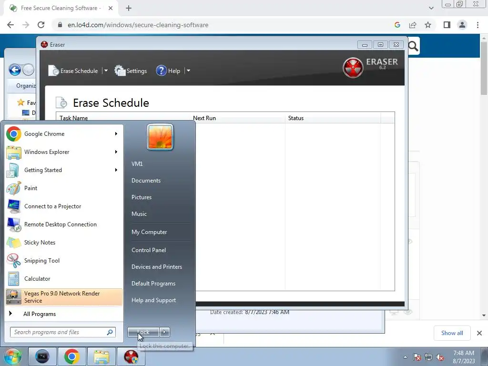The width and height of the screenshot is (488, 366).
Task: Click the Eraser 6.2 logo
Action: click(370, 67)
